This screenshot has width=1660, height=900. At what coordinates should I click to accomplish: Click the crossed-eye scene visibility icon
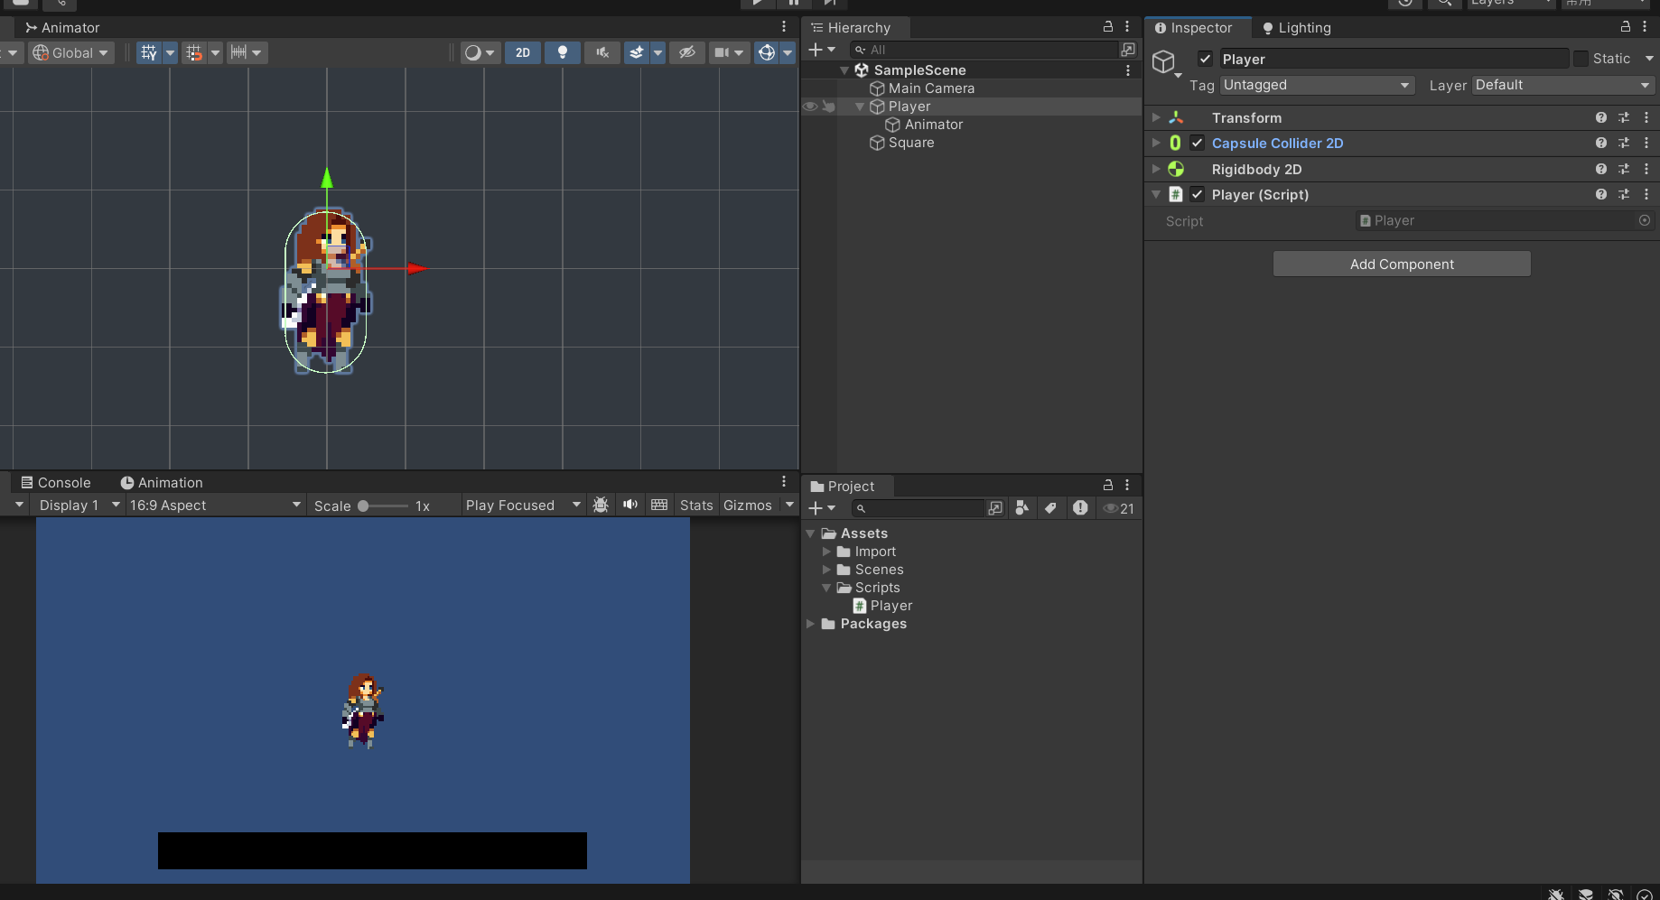686,52
